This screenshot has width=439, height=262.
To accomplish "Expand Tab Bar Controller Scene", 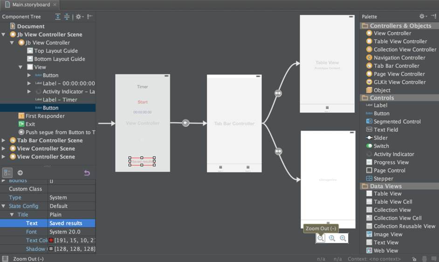I will (3, 140).
